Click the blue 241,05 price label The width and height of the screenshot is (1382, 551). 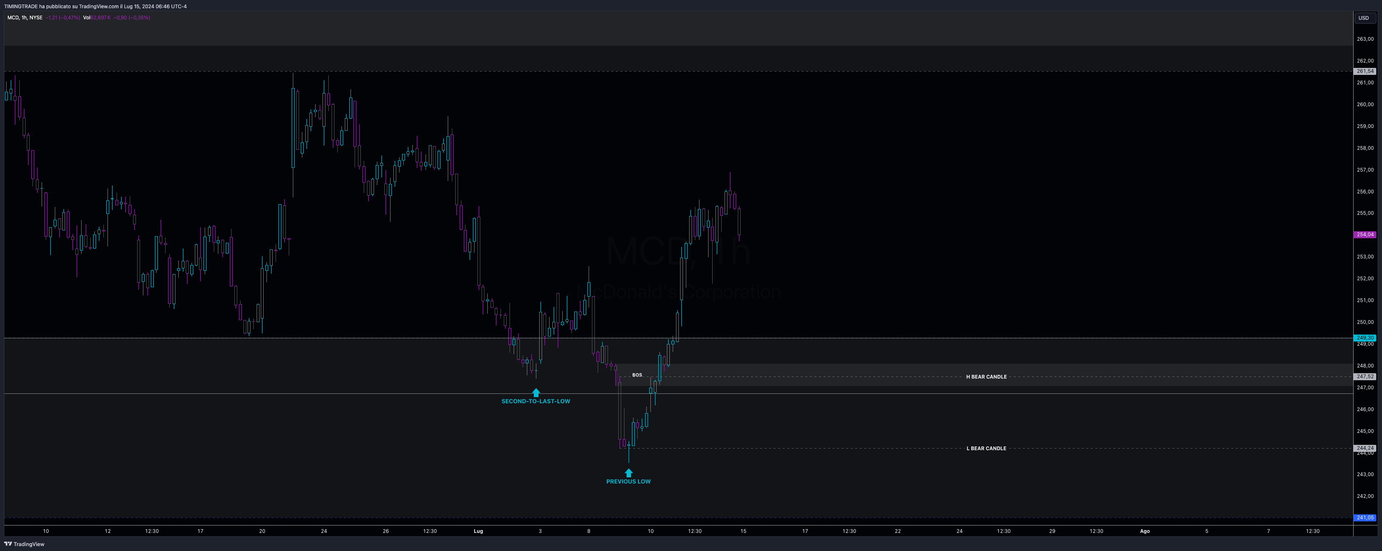1365,518
